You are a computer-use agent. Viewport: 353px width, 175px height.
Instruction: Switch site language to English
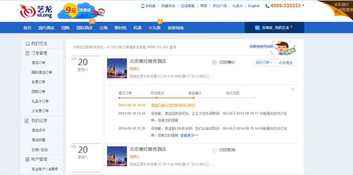254,6
